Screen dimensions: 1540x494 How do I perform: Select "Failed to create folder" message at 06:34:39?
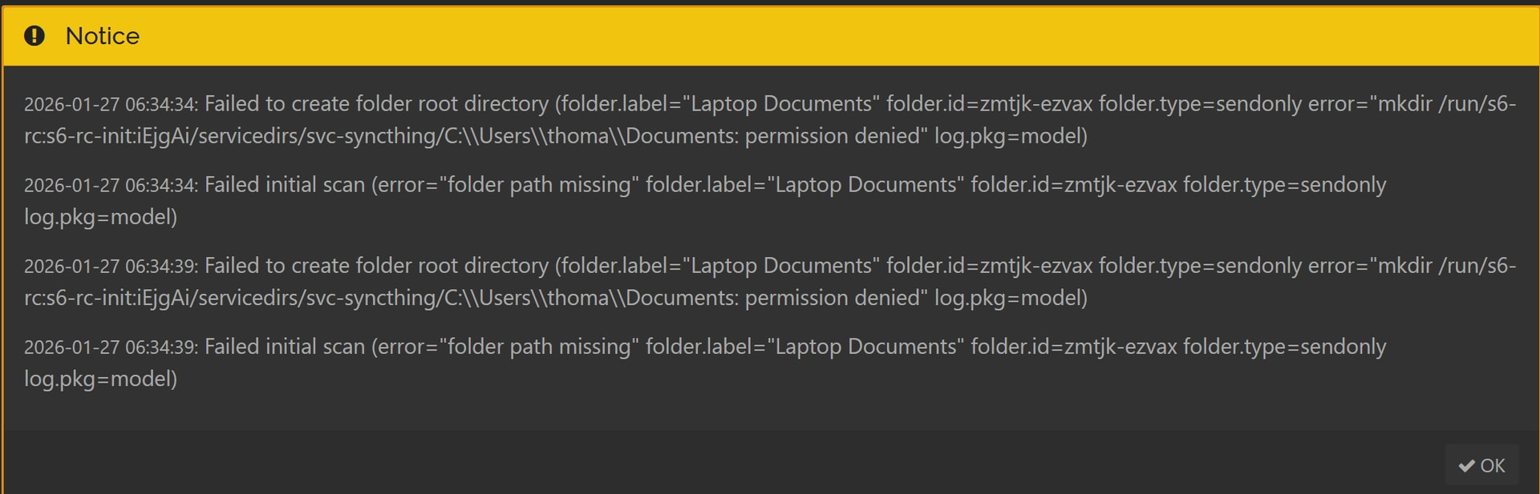[377, 266]
